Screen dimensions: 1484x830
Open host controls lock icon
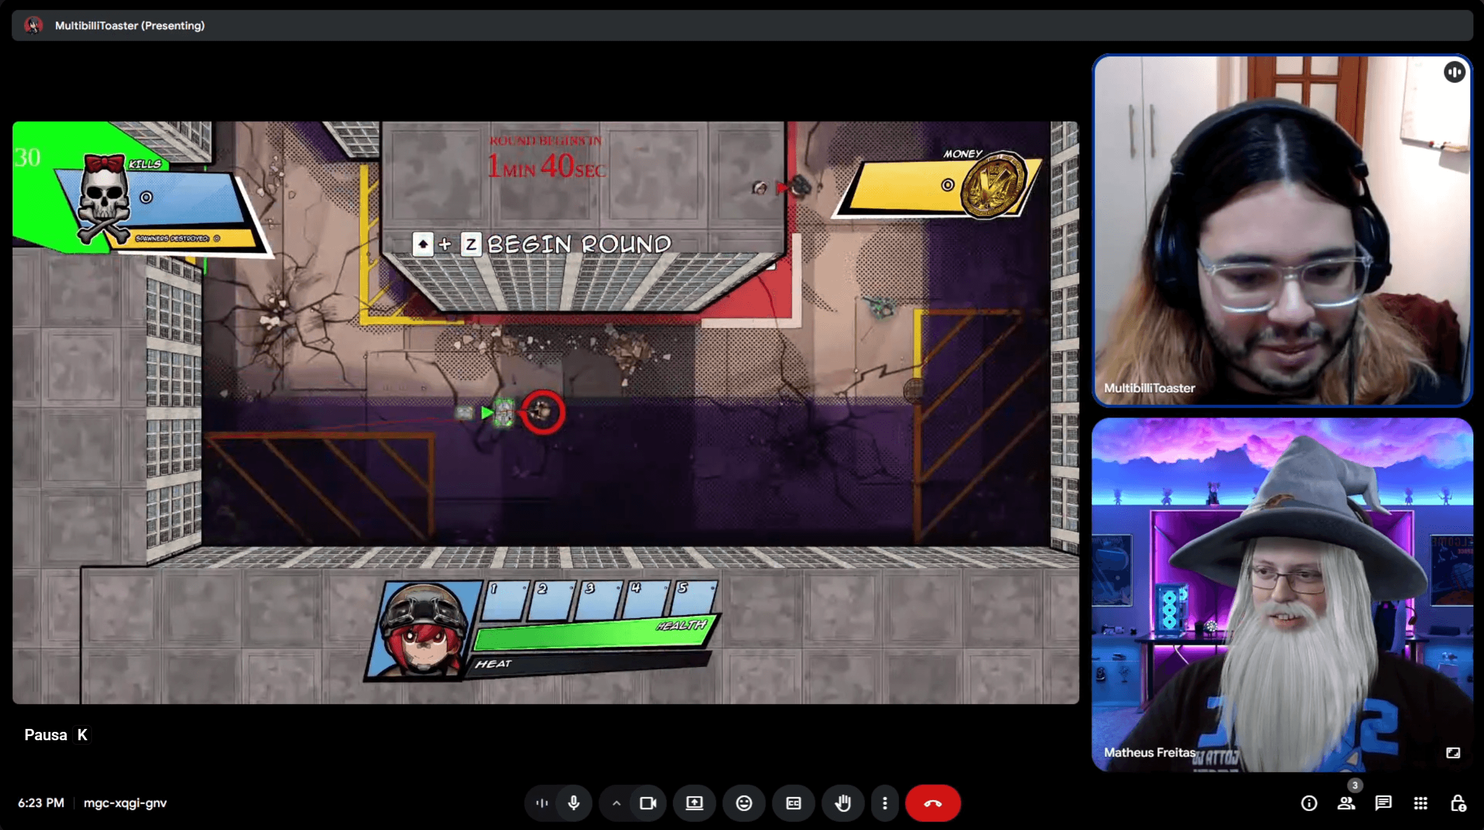point(1458,803)
